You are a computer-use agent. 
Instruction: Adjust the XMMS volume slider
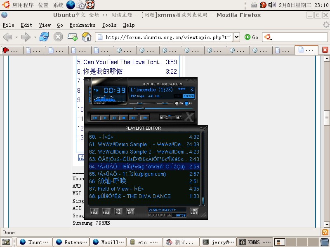click(x=142, y=103)
